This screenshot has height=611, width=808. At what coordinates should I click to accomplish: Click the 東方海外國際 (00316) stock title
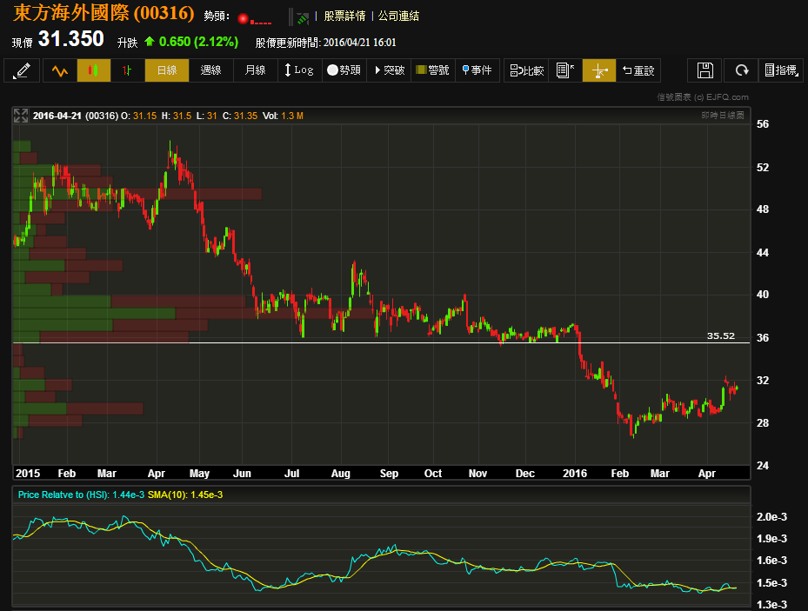tap(104, 13)
